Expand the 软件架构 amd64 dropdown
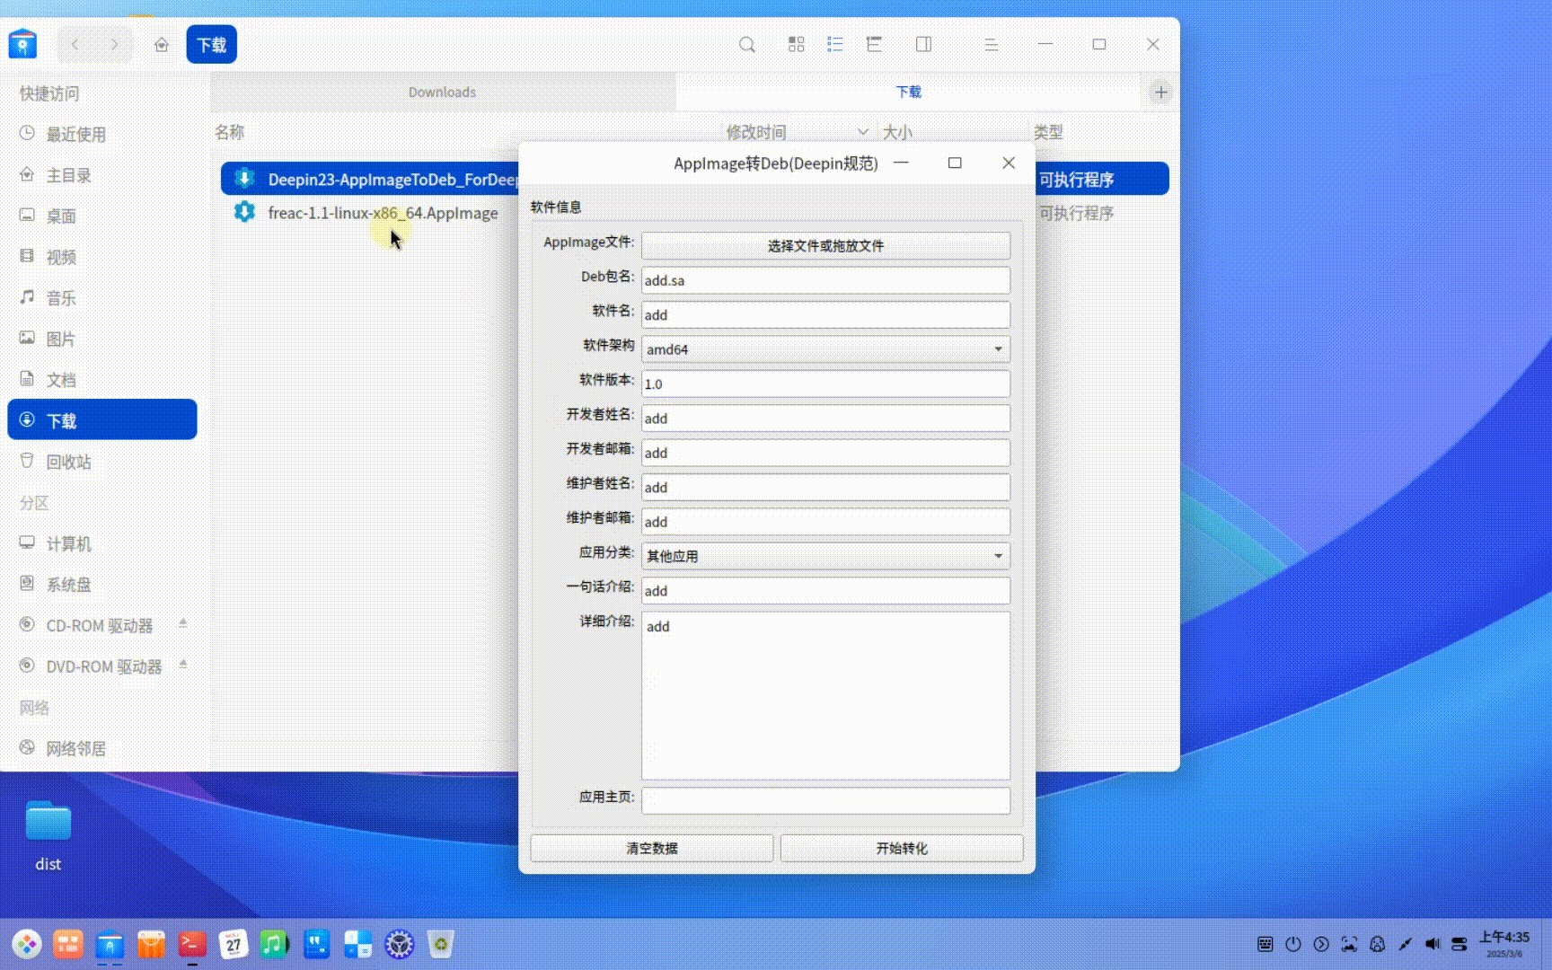Image resolution: width=1552 pixels, height=970 pixels. pos(825,349)
